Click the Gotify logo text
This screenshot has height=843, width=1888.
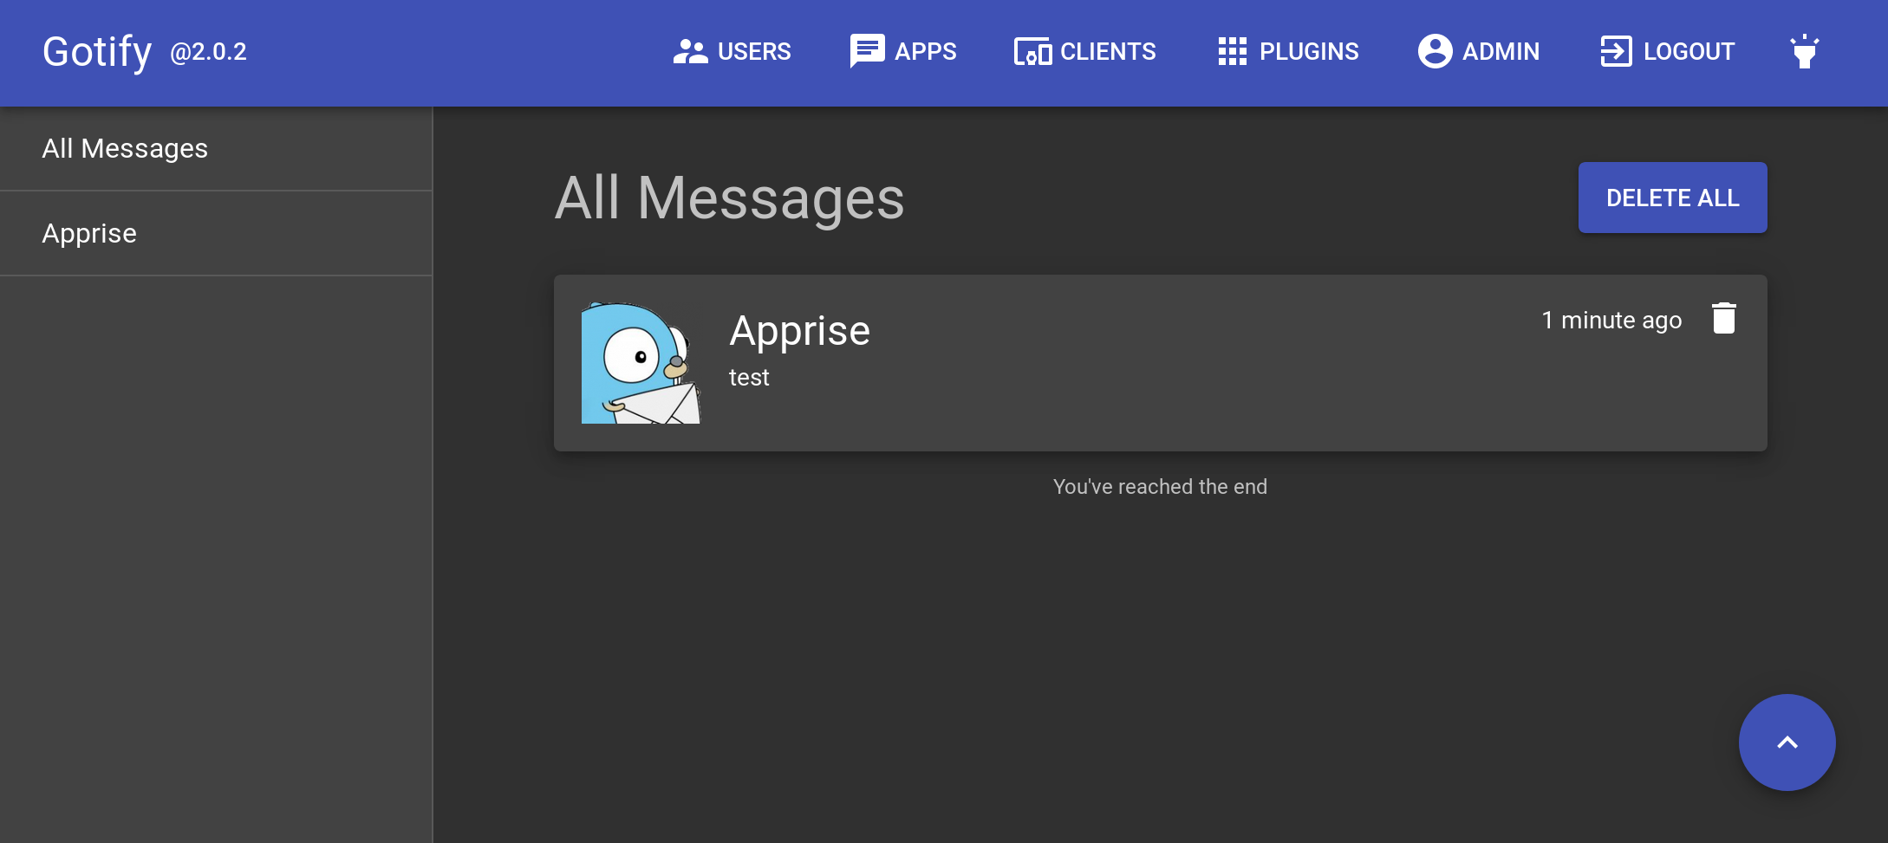96,51
